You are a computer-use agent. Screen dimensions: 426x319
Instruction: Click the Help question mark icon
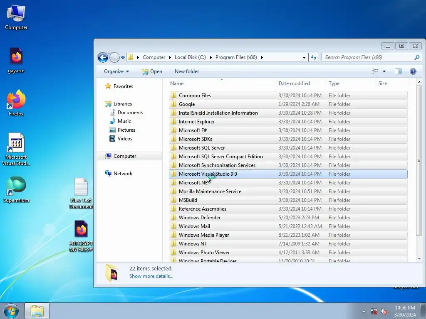tap(413, 71)
